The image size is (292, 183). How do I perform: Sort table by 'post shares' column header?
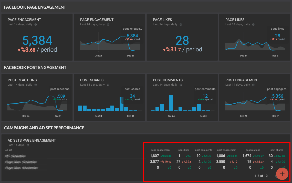(277, 150)
